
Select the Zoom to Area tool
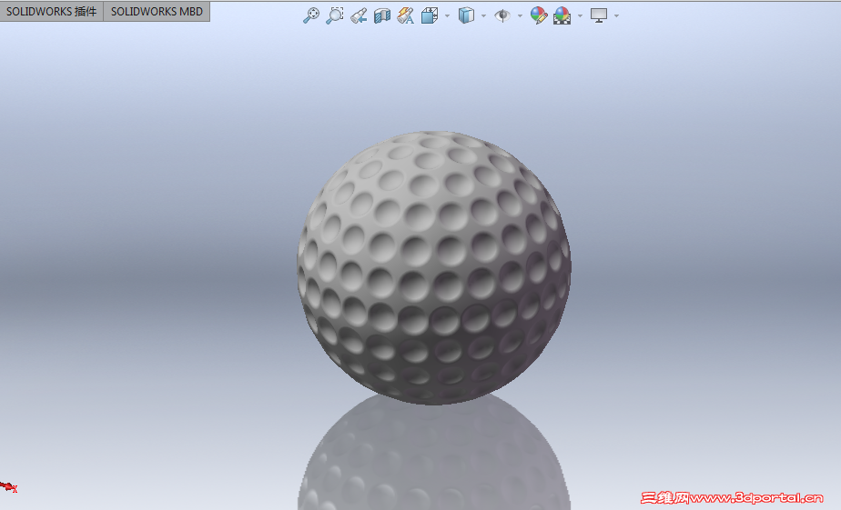point(335,15)
